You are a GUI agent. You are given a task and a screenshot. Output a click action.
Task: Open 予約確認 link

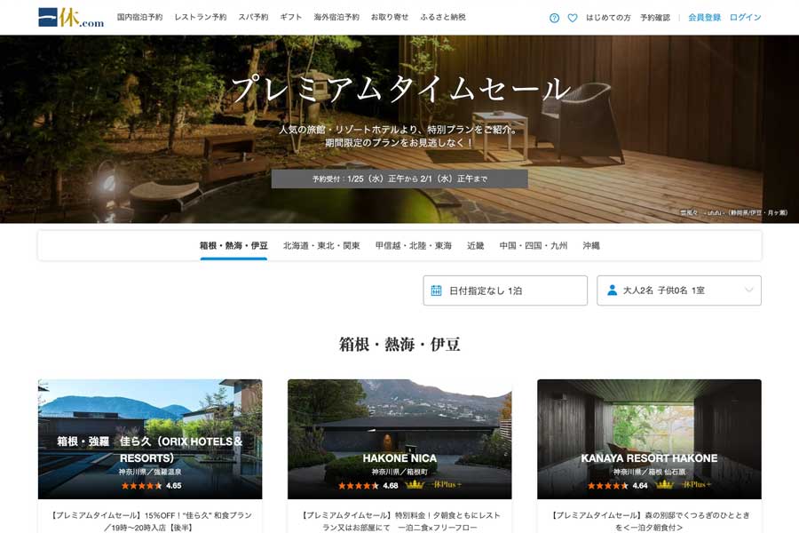click(x=655, y=18)
